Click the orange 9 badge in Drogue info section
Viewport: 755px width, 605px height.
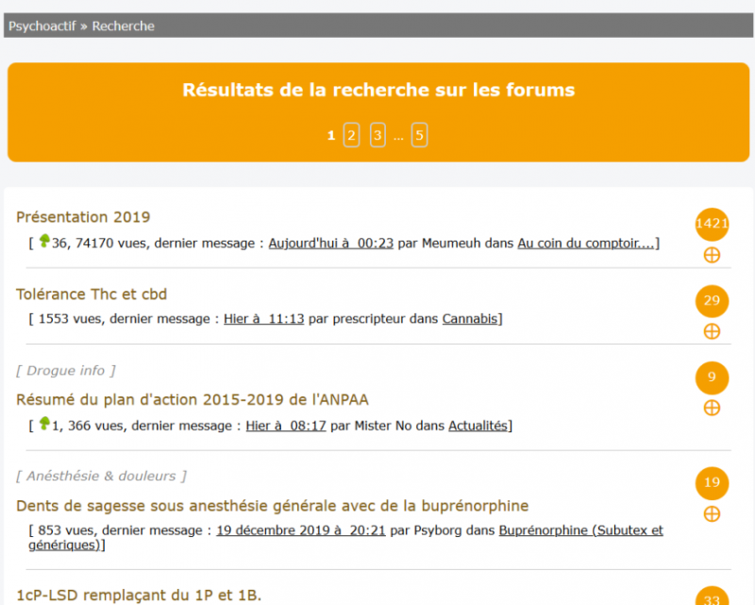coord(712,378)
